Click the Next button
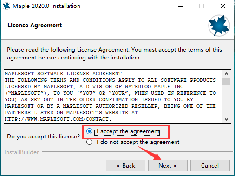The width and height of the screenshot is (235, 176). pyautogui.click(x=168, y=166)
